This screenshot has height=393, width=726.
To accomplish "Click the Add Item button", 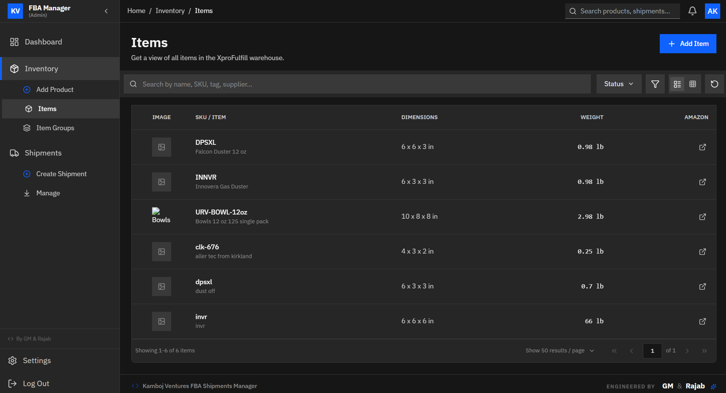I will coord(688,44).
